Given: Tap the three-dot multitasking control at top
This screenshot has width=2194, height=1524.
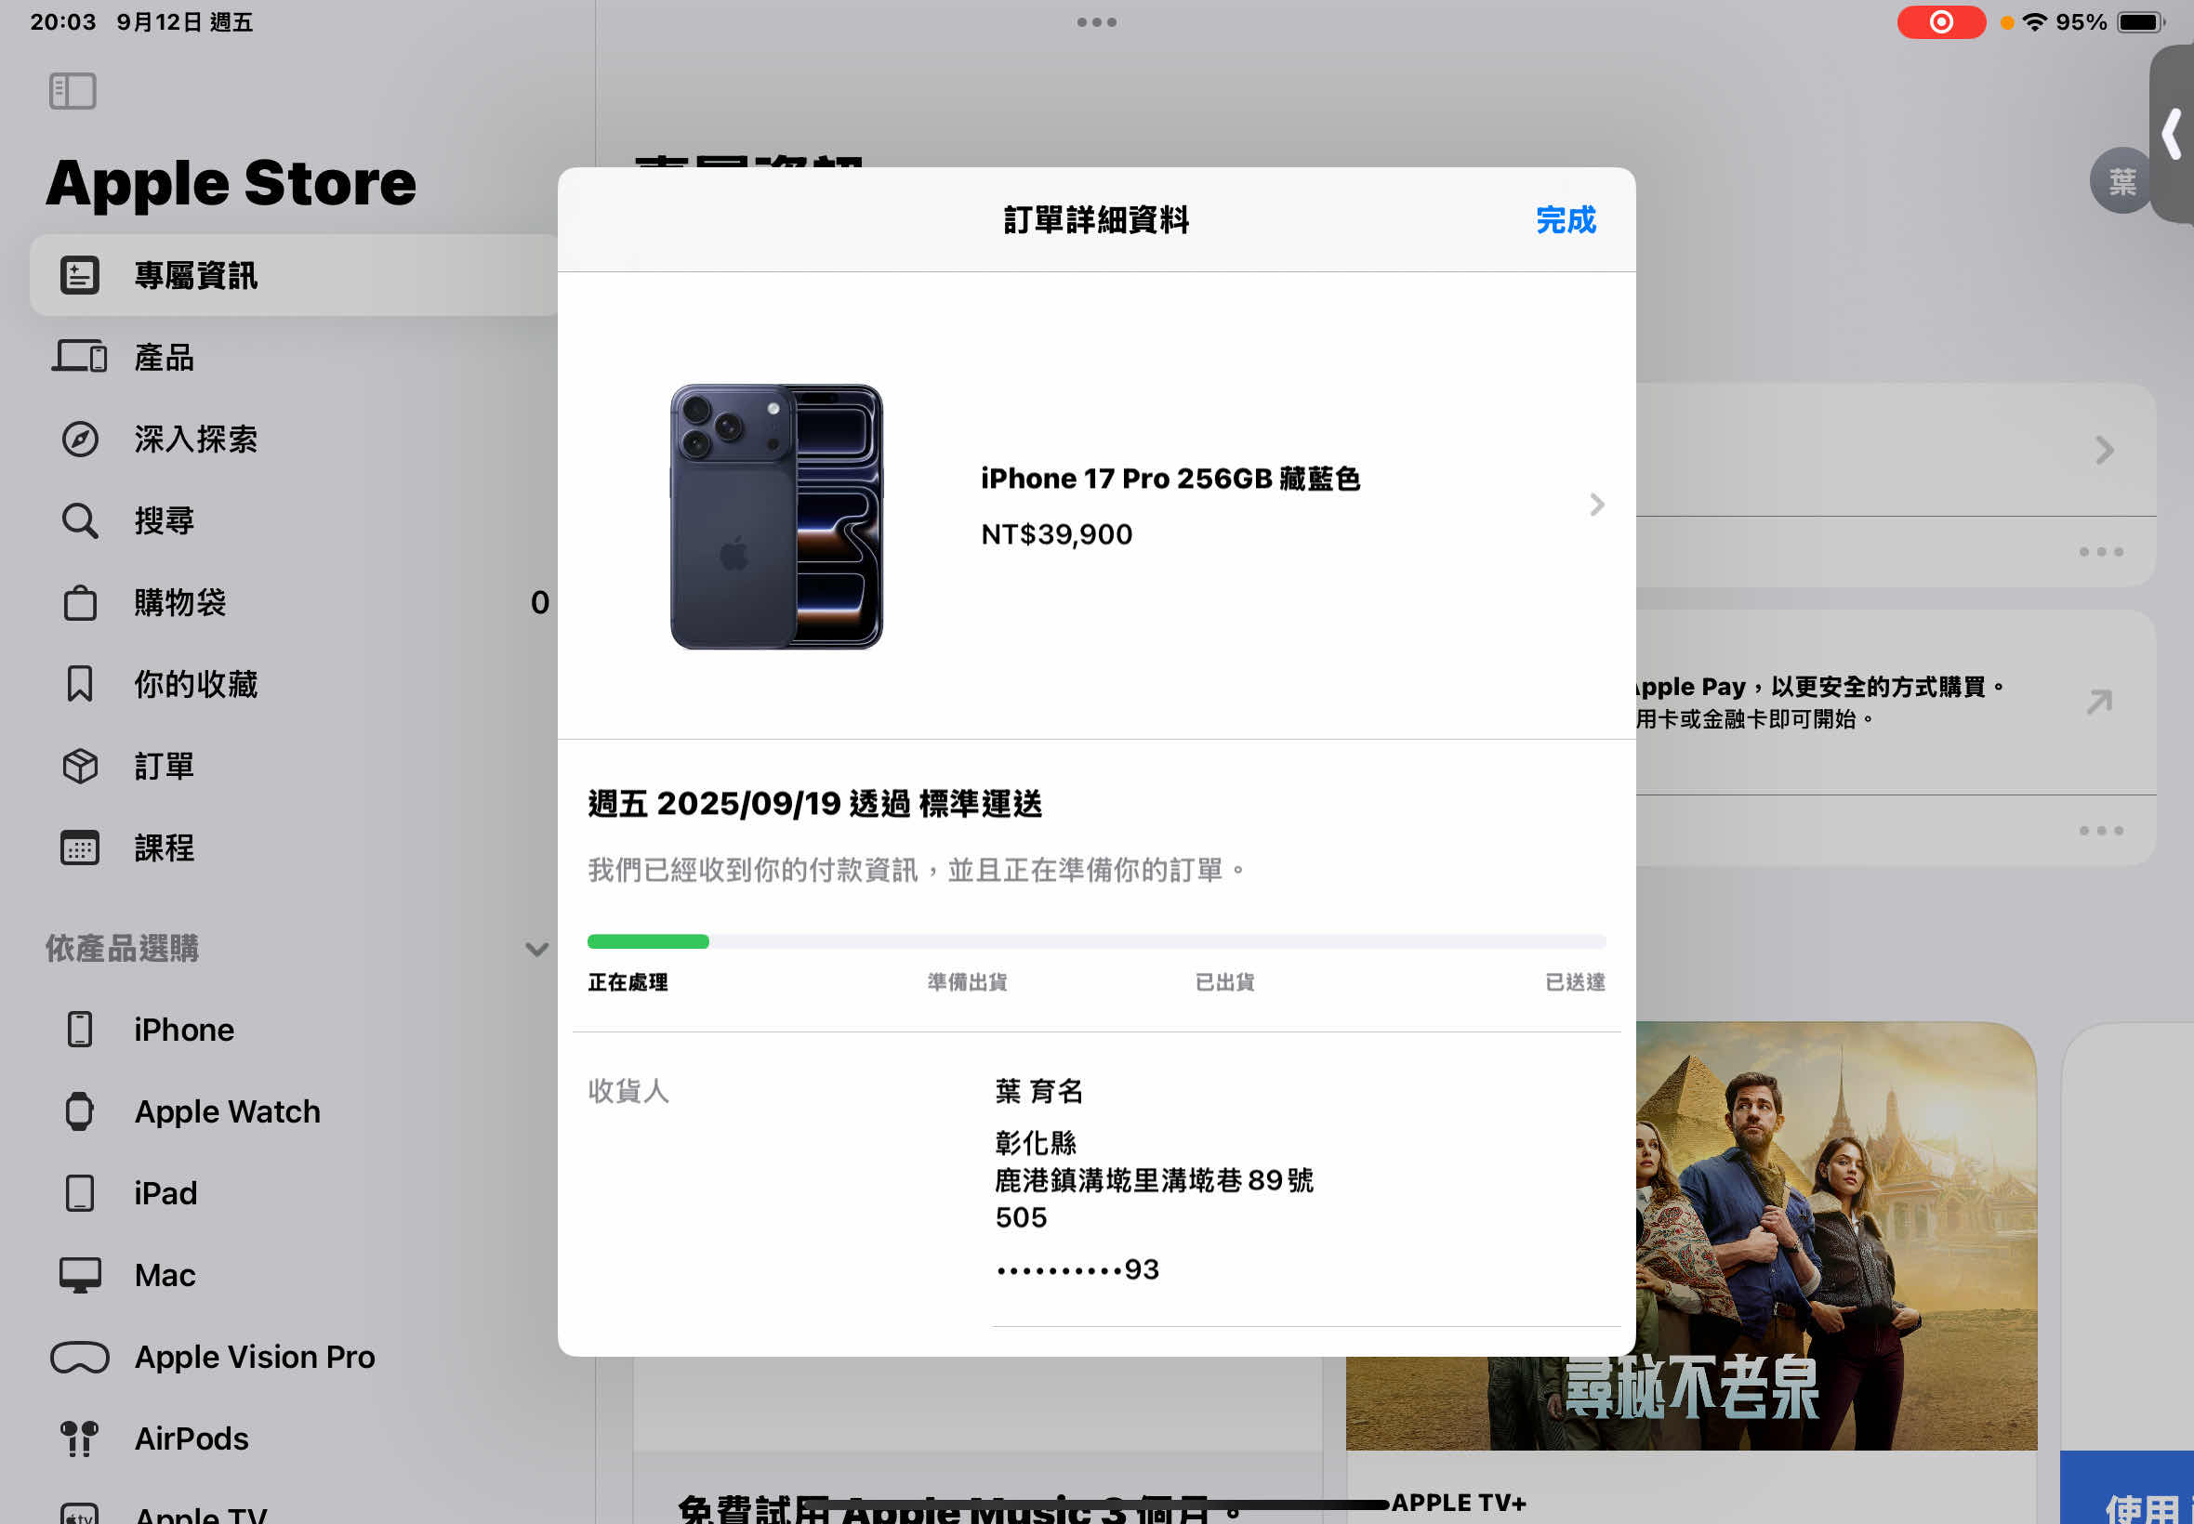Looking at the screenshot, I should click(1096, 22).
